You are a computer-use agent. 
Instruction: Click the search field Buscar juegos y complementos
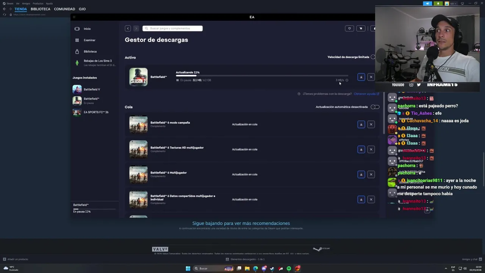172,28
